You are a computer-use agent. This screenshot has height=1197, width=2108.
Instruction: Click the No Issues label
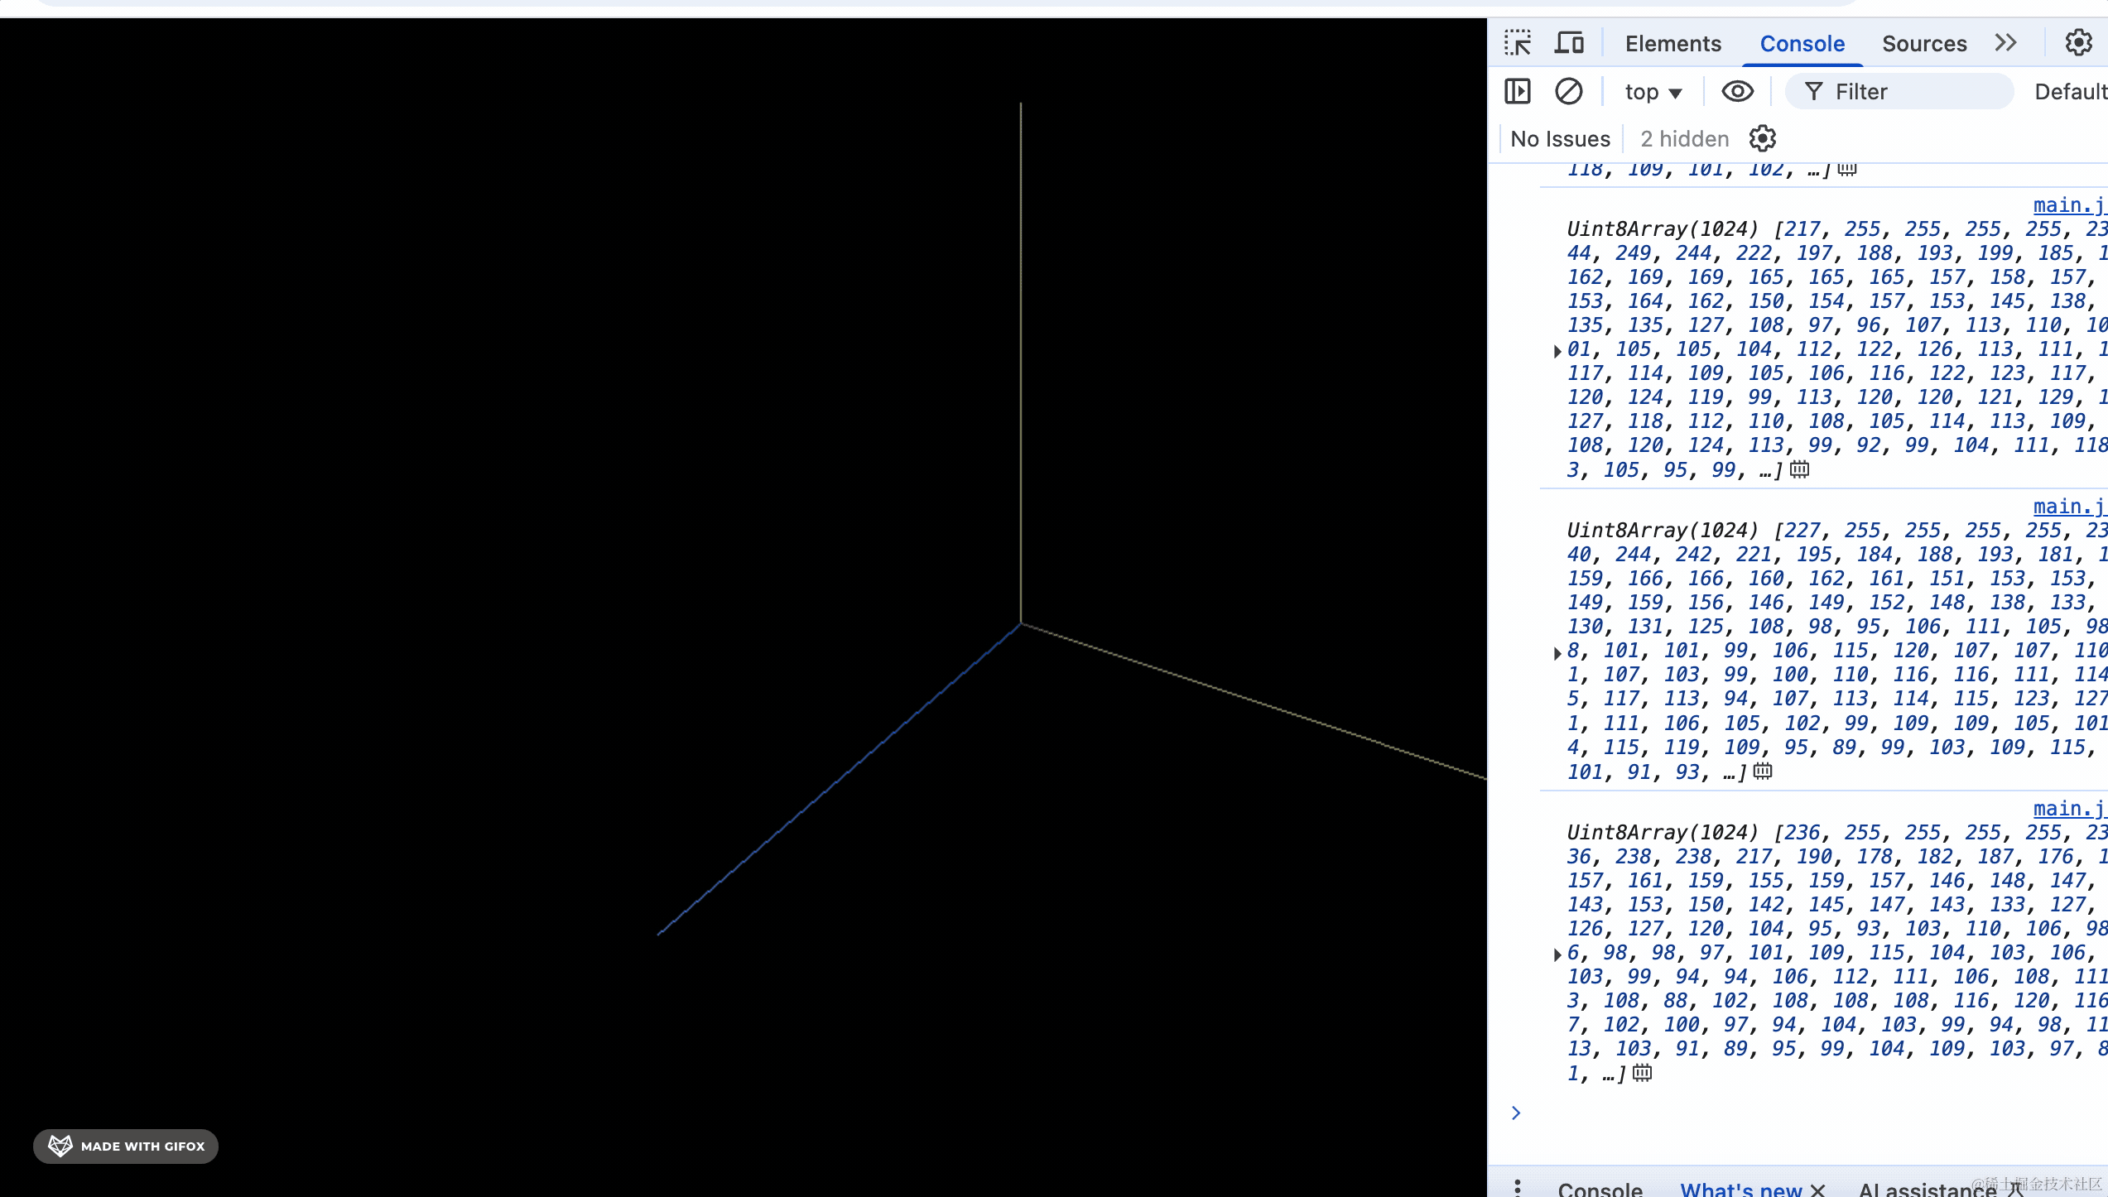1560,139
